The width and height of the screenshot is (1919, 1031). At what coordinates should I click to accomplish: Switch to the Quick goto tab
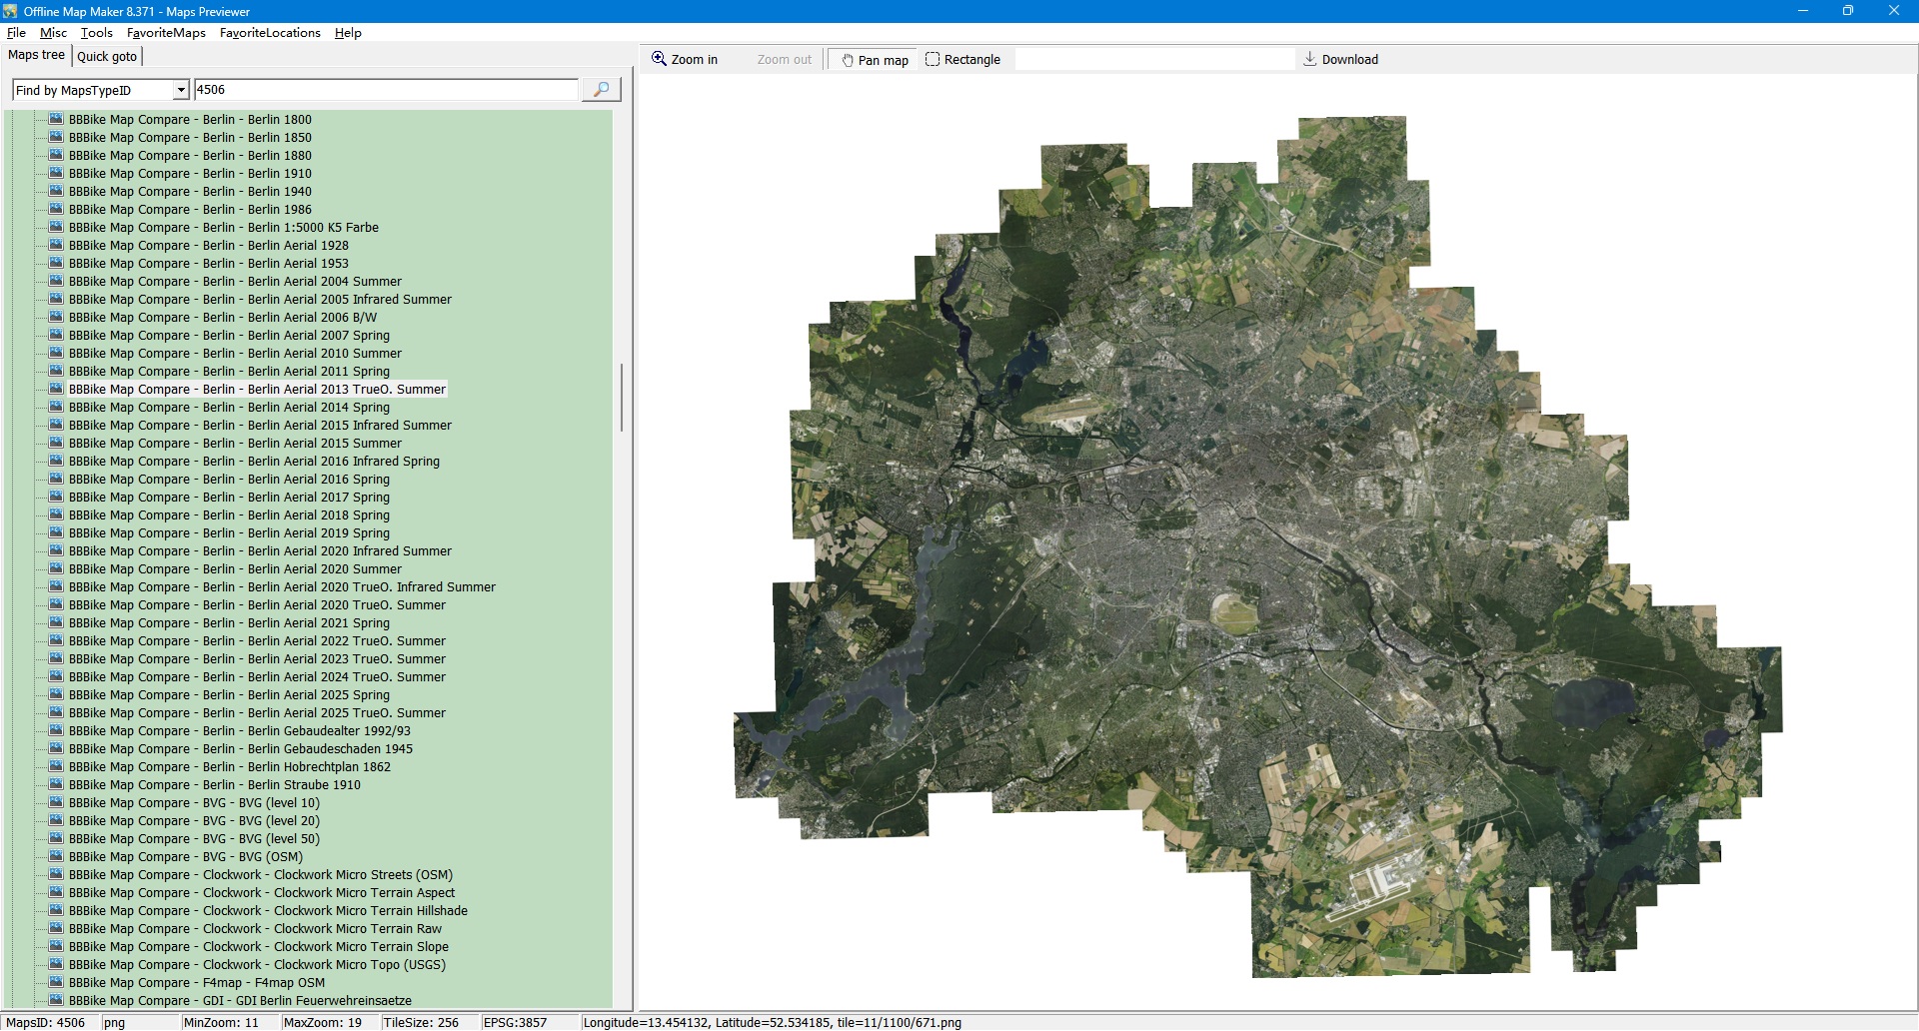coord(107,56)
